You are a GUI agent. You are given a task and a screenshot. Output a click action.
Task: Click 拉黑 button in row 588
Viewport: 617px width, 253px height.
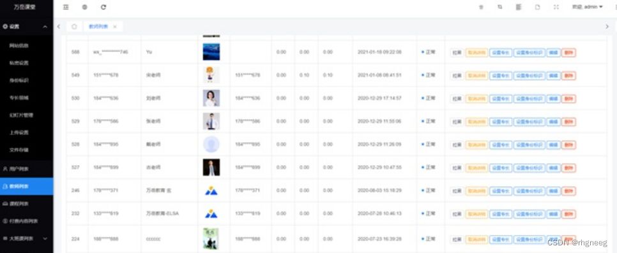(x=457, y=53)
